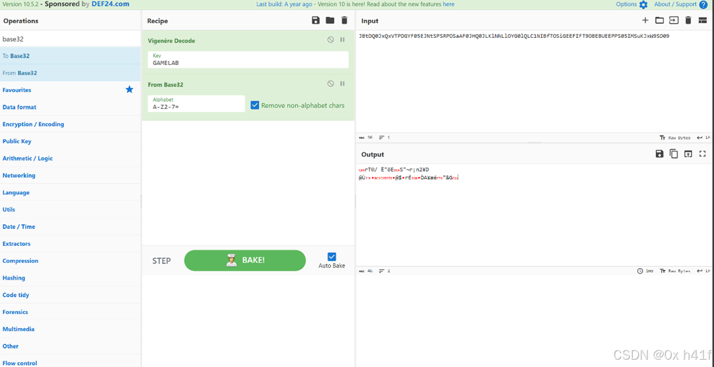This screenshot has width=714, height=367.
Task: Expand the Other category
Action: point(71,346)
